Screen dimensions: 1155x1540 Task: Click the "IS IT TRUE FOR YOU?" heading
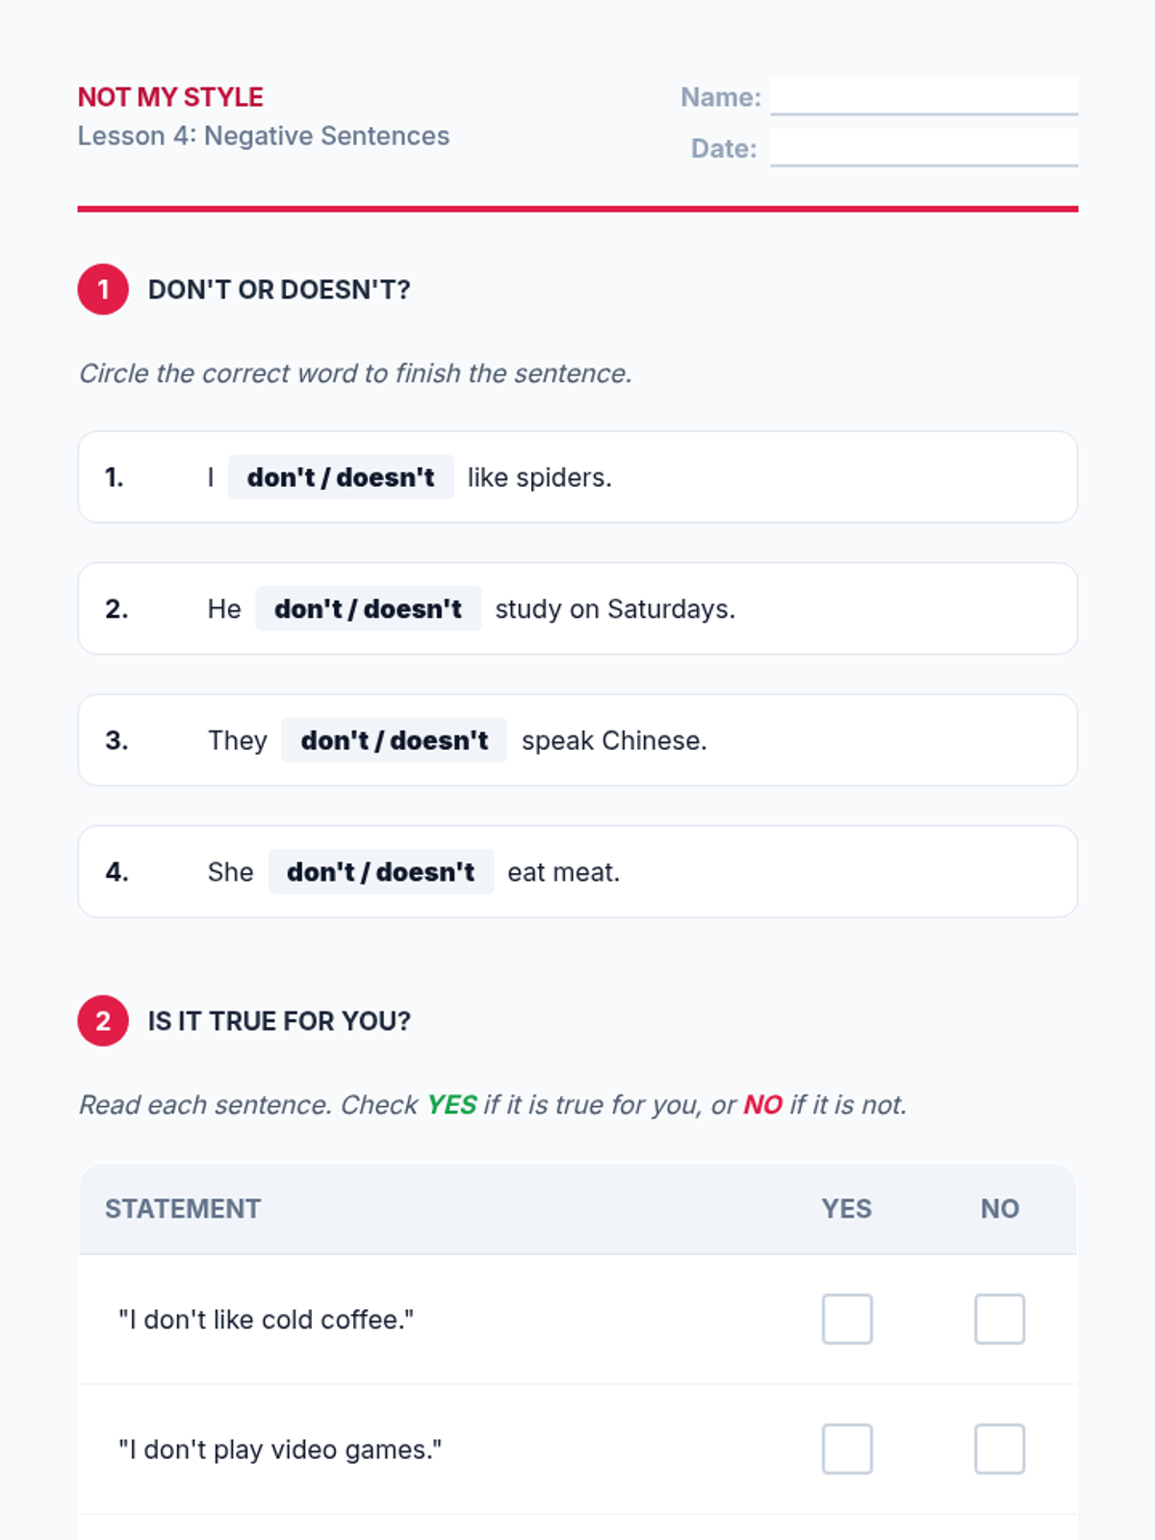(279, 1021)
